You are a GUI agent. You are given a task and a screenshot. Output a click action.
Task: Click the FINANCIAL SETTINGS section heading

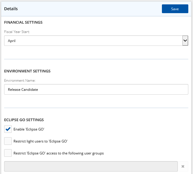tap(23, 22)
